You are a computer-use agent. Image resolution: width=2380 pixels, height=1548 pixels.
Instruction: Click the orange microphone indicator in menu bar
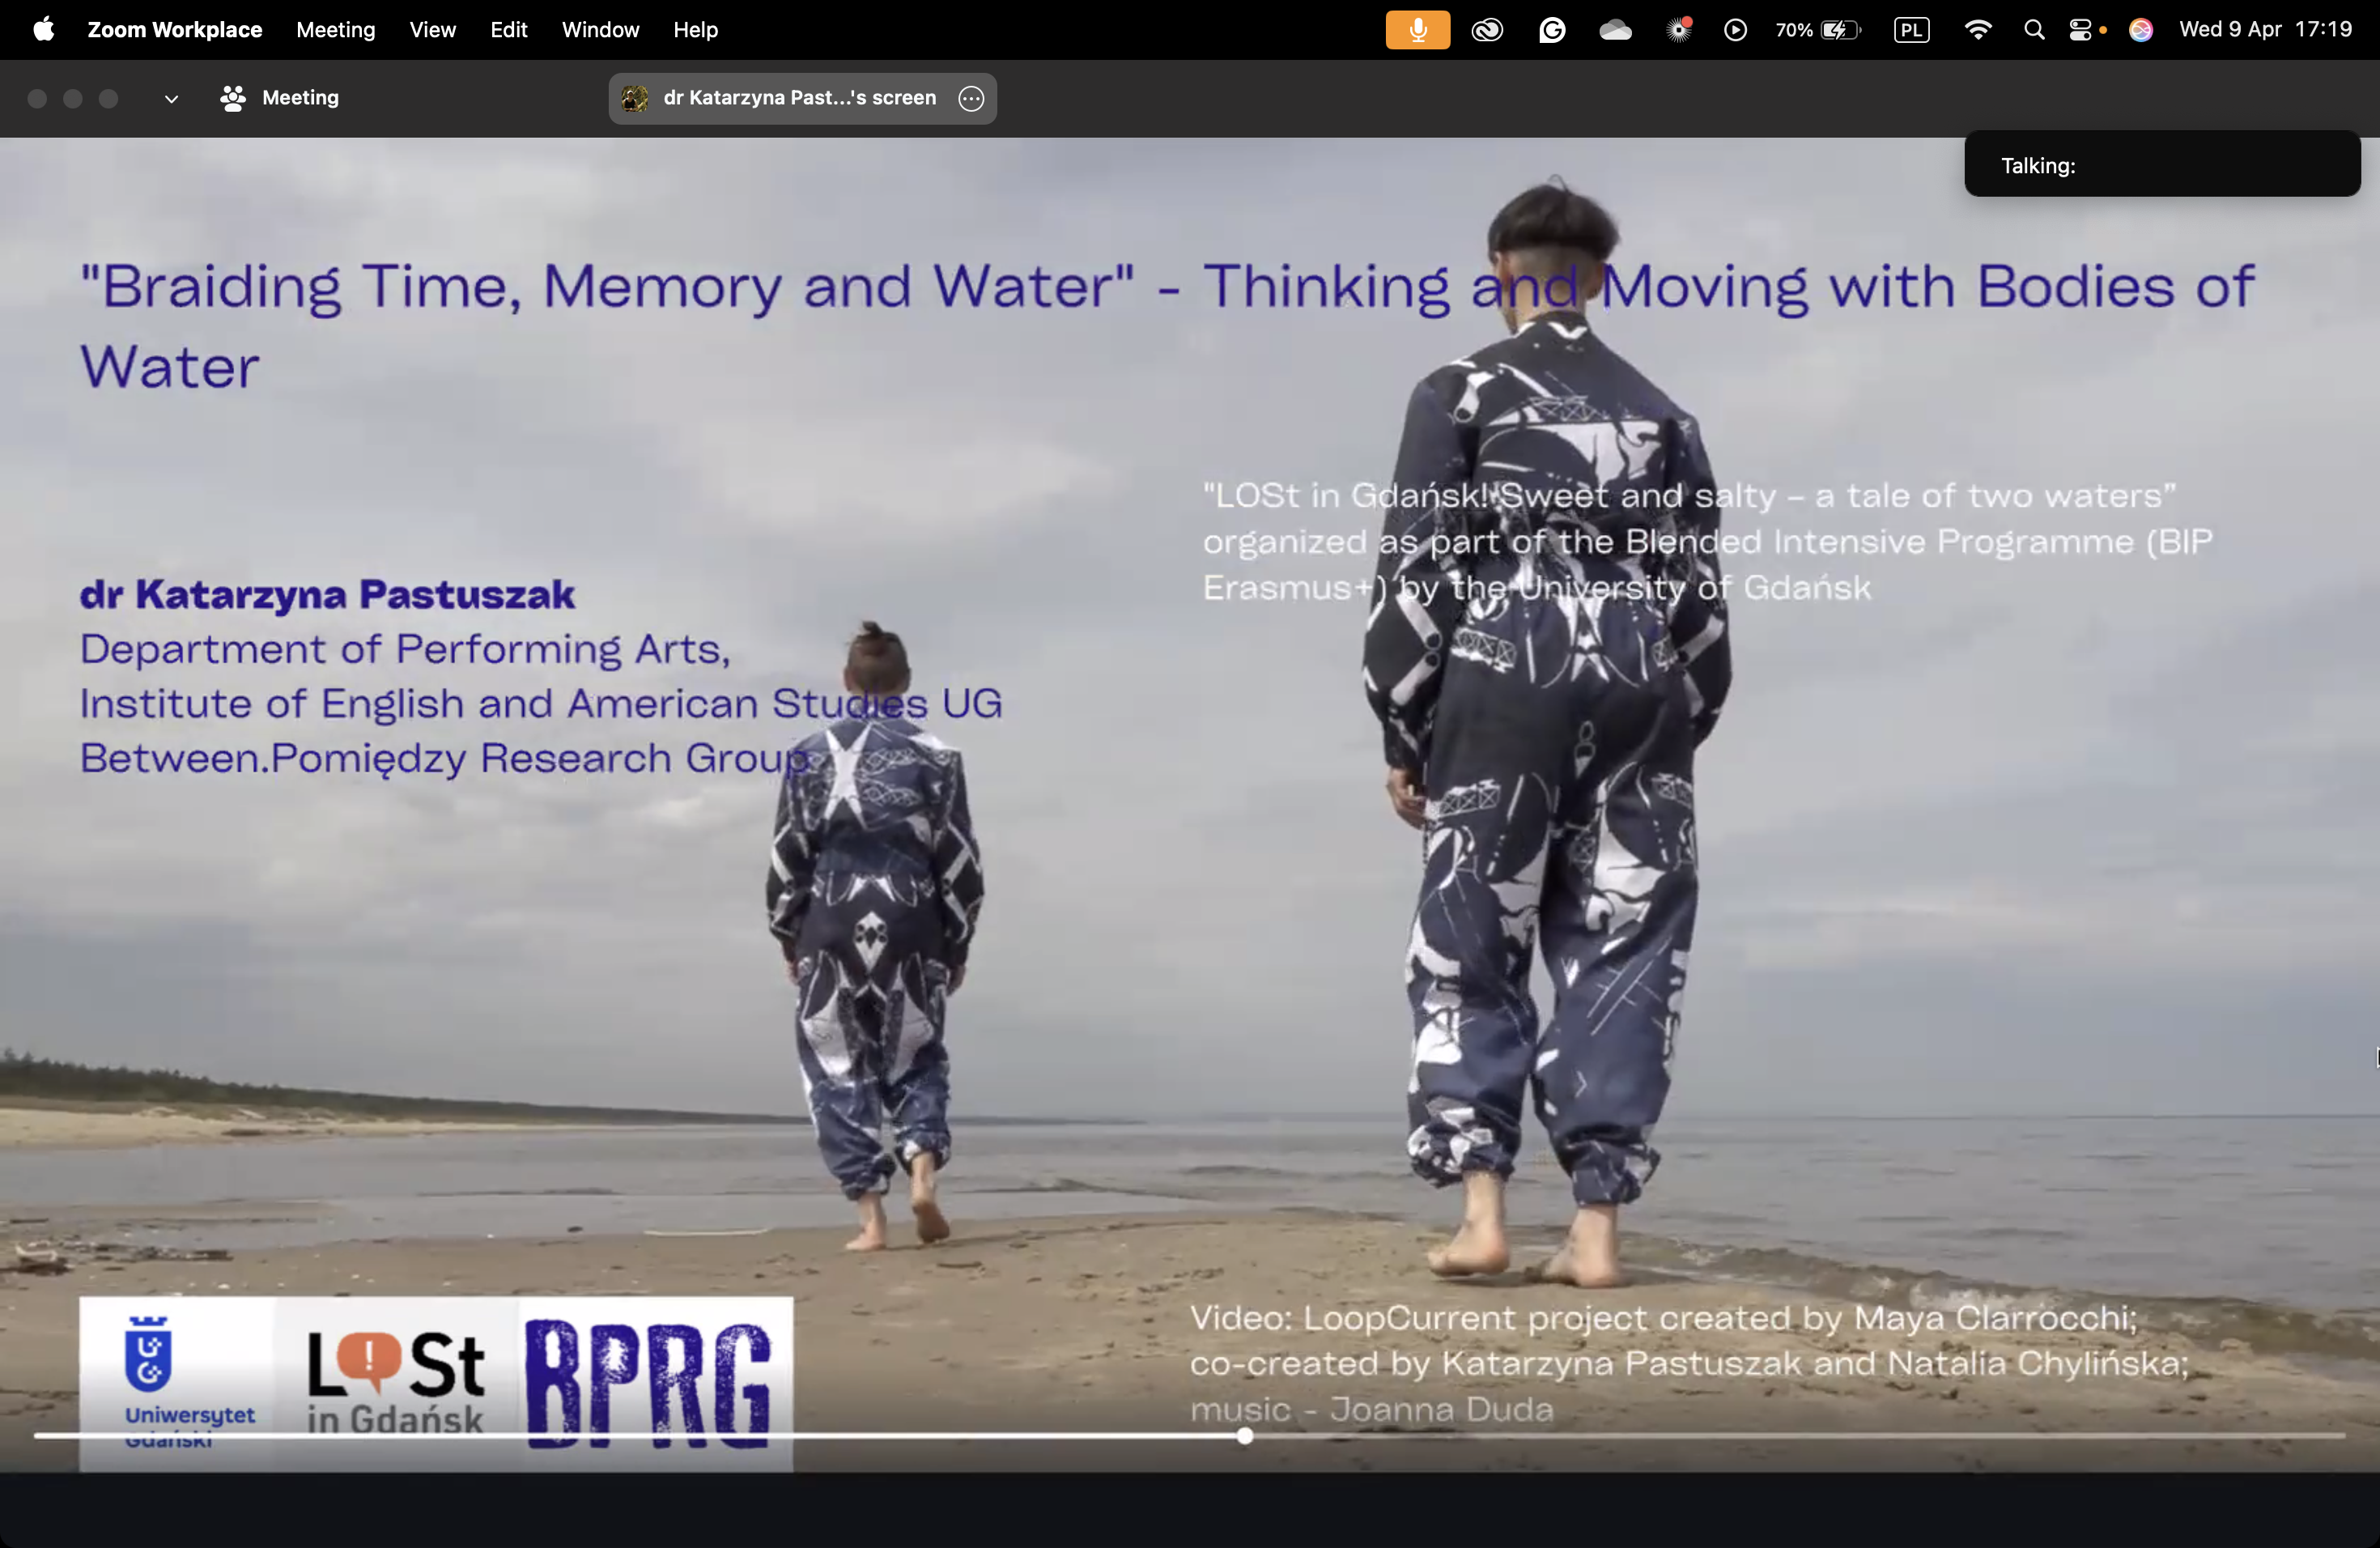click(x=1417, y=30)
